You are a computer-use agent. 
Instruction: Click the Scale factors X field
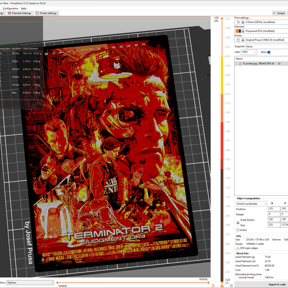coord(274,219)
